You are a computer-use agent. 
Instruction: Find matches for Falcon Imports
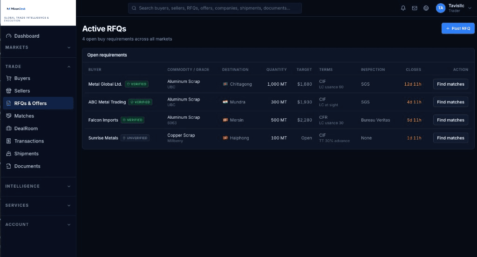click(450, 120)
